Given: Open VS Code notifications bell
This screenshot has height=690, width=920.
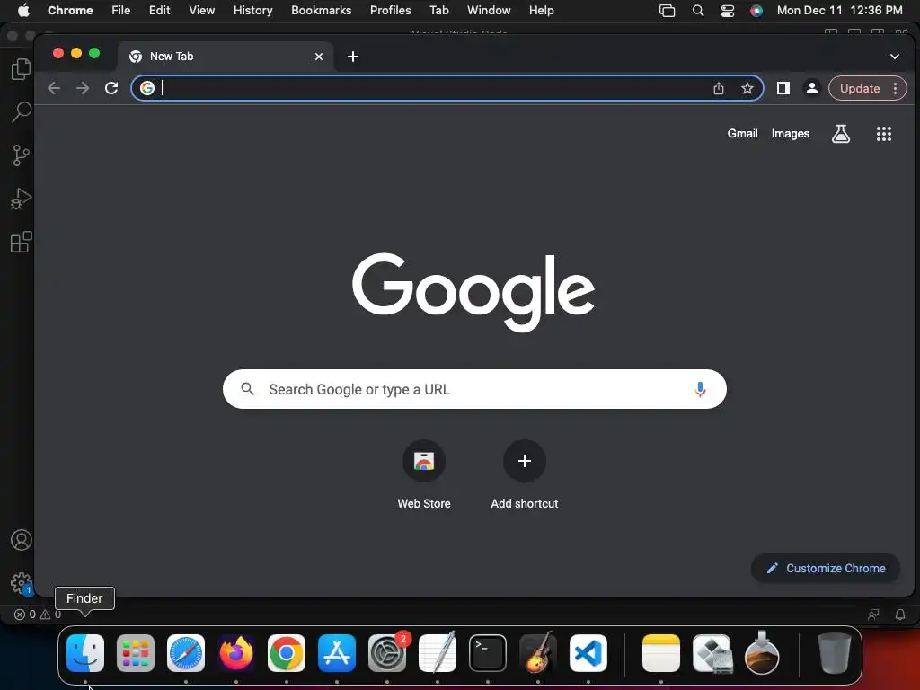Looking at the screenshot, I should tap(900, 615).
